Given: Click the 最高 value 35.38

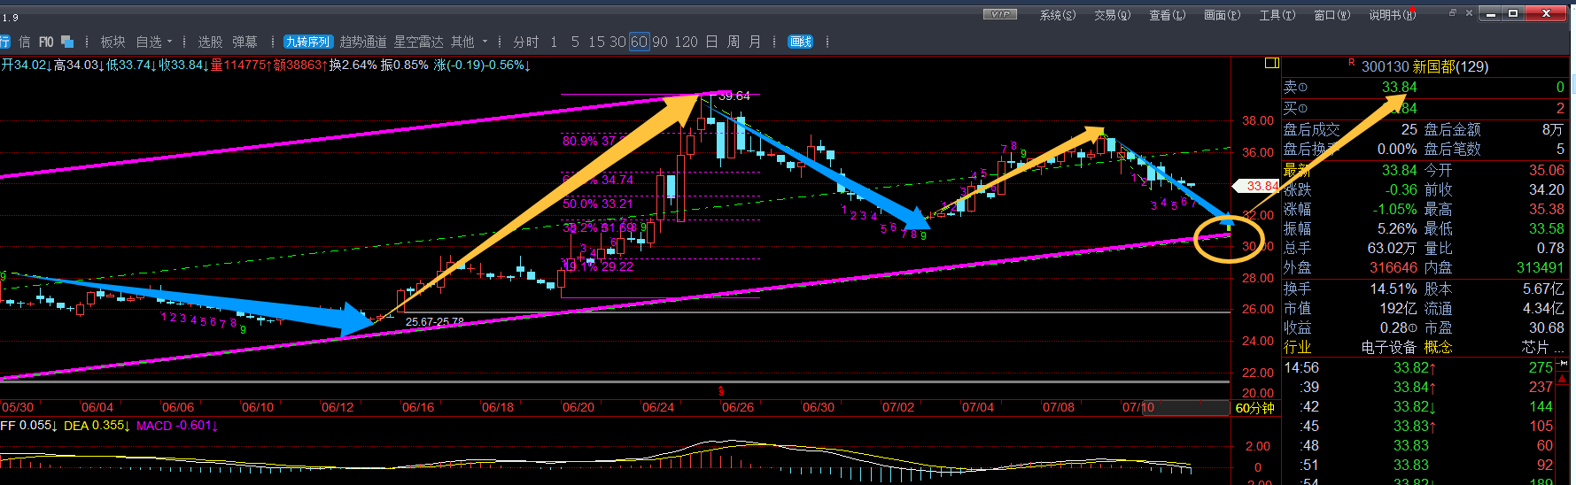Looking at the screenshot, I should (x=1547, y=209).
